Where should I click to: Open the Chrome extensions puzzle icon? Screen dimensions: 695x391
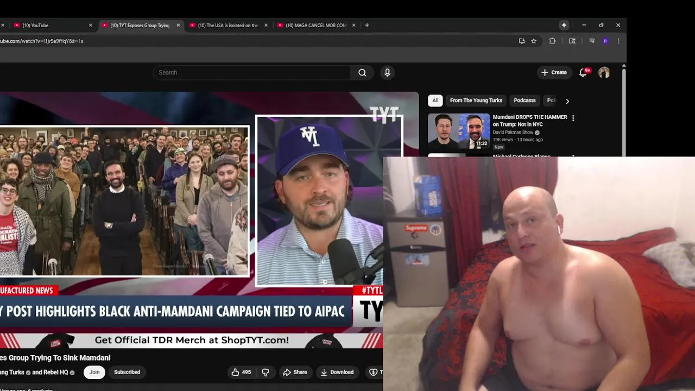coord(552,41)
